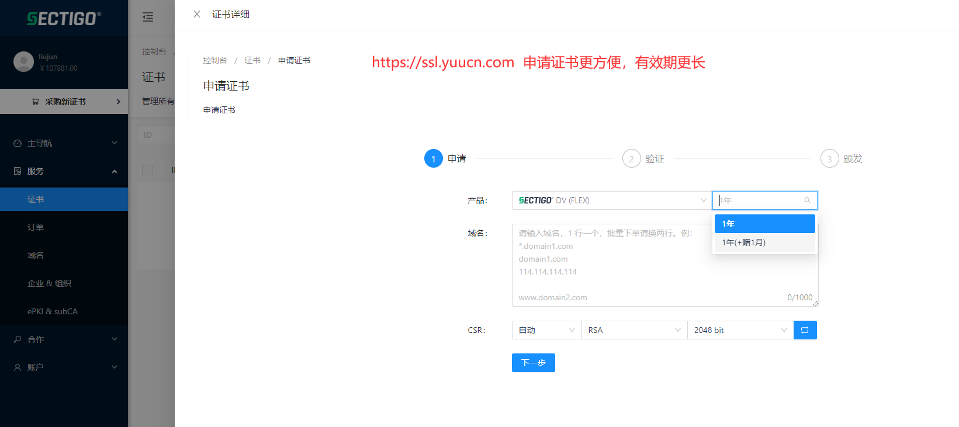Viewport: 959px width, 427px height.
Task: Click 账户 person icon
Action: point(18,367)
